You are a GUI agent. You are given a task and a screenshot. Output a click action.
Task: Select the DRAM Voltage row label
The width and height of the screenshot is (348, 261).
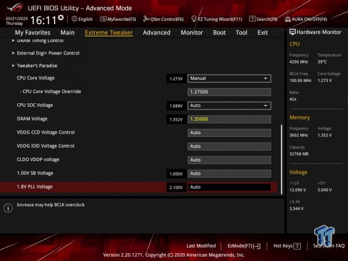[32, 119]
